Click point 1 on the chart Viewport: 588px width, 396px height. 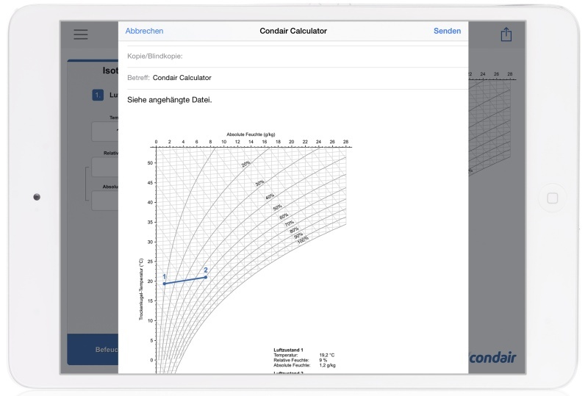click(x=164, y=284)
